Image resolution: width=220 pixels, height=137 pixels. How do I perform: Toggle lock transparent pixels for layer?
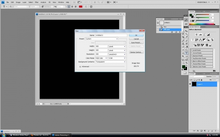click(194, 80)
